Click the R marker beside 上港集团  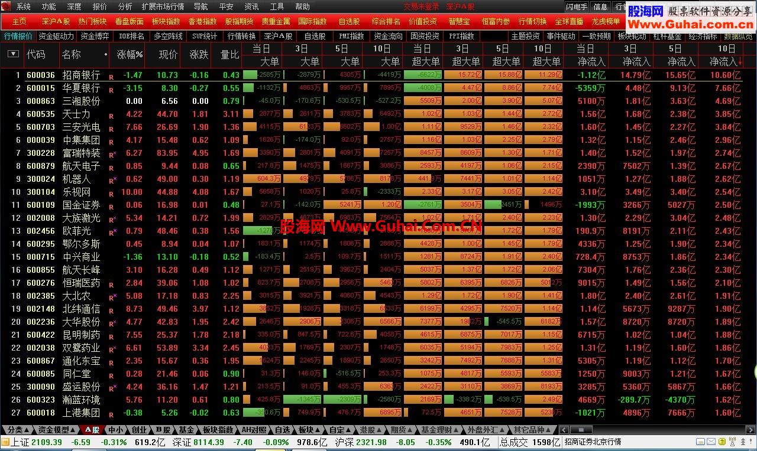pyautogui.click(x=111, y=414)
